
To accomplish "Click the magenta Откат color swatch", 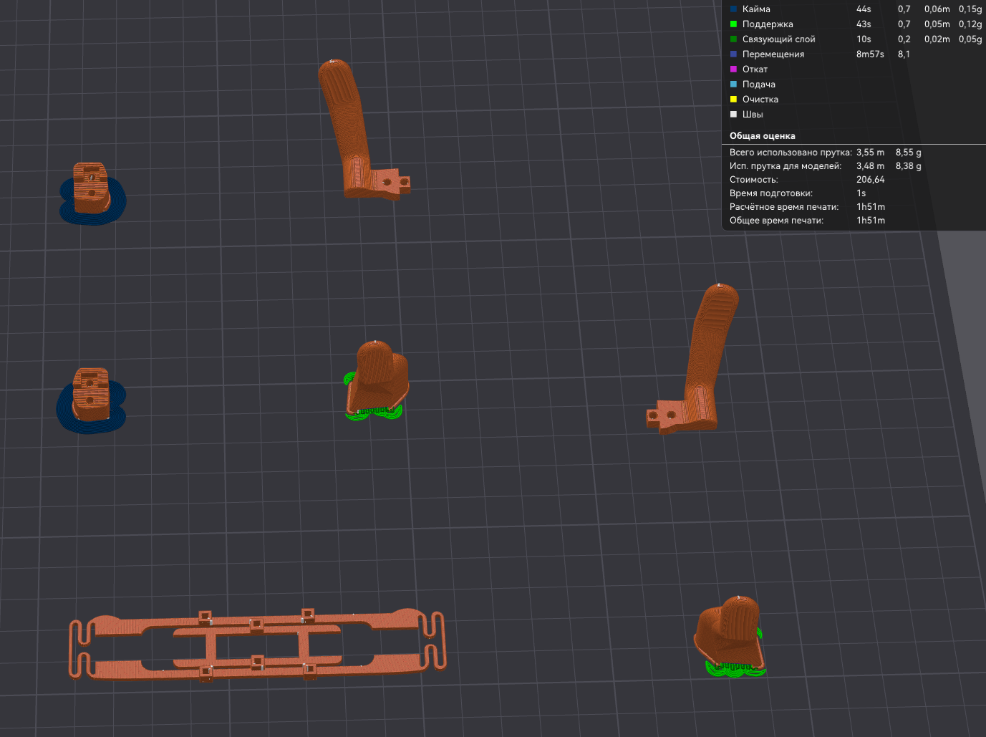I will tap(733, 69).
